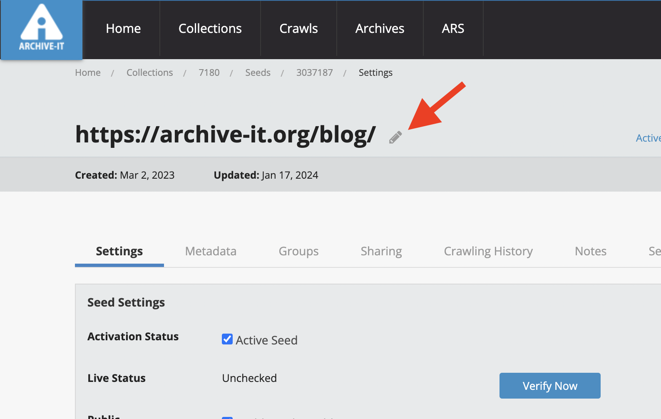
Task: Go to Collections in the top navigation
Action: [210, 29]
